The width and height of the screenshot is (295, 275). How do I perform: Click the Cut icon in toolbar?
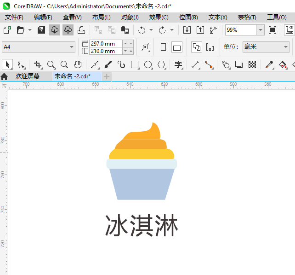click(x=98, y=30)
